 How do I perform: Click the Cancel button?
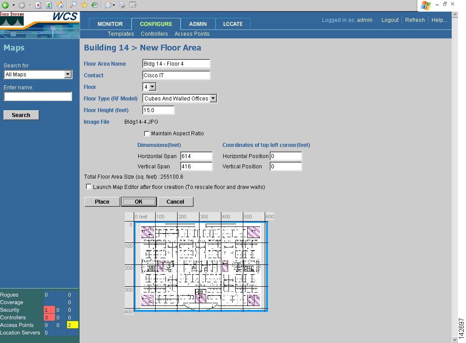coord(175,202)
